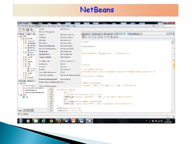
Task: Click the Shift Line Left editor icon
Action: coord(99,37)
